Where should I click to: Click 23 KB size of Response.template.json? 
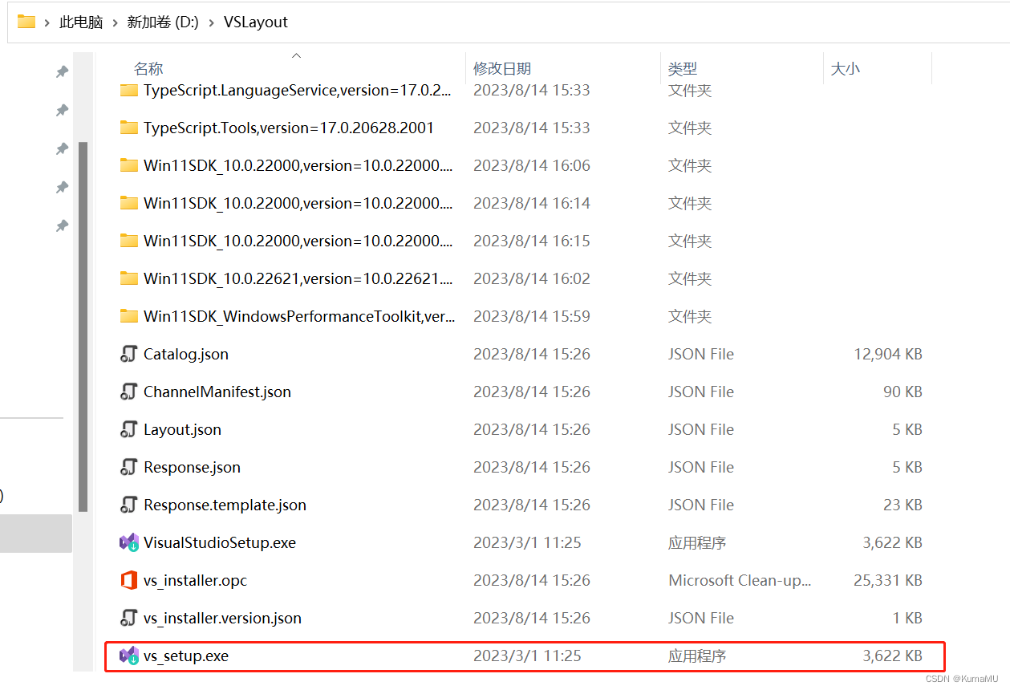tap(903, 505)
